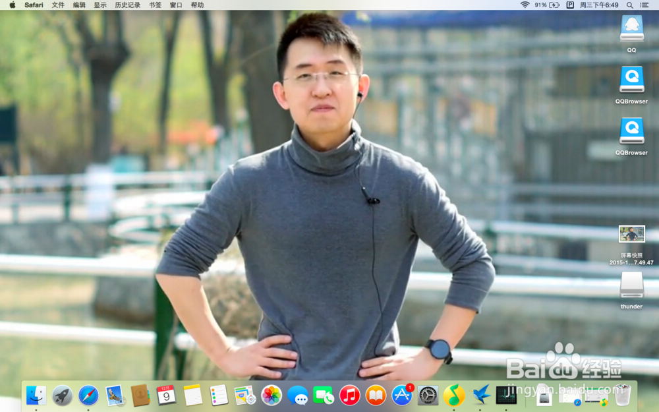Open the 屏幕快照 screenshot thumbnail on the desktop
This screenshot has height=412, width=659.
(x=631, y=235)
